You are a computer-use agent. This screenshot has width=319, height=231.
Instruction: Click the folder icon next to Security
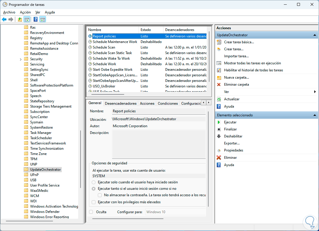[26, 59]
